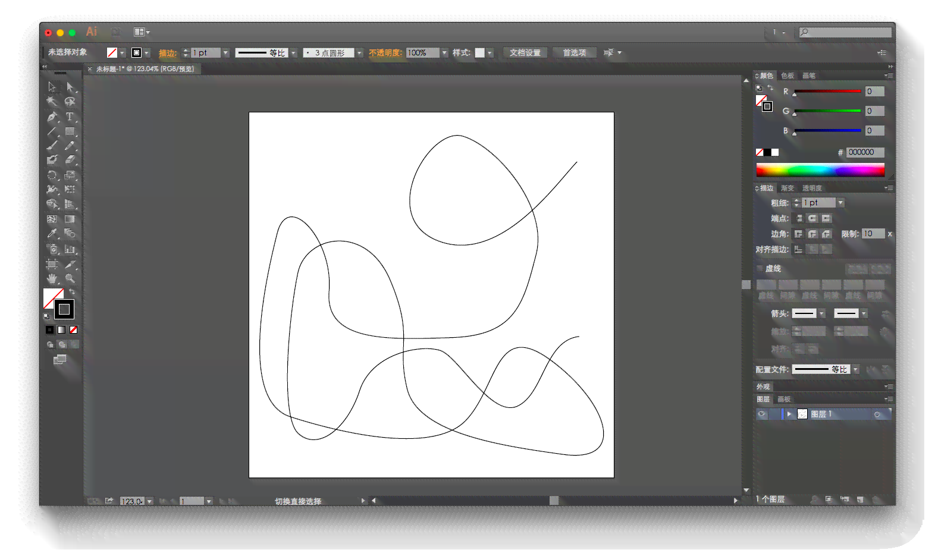
Task: Open the 不透明度 100% opacity dropdown
Action: pyautogui.click(x=444, y=53)
